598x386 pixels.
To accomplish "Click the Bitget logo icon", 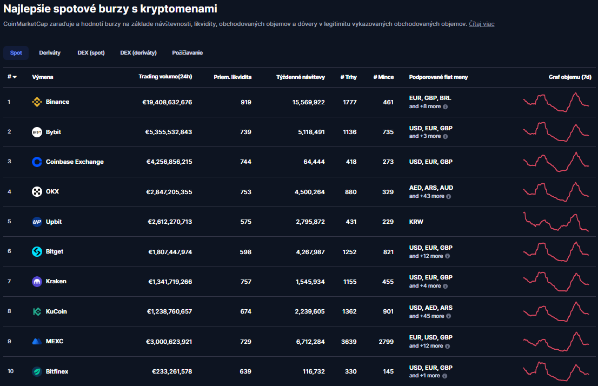I will click(x=37, y=251).
